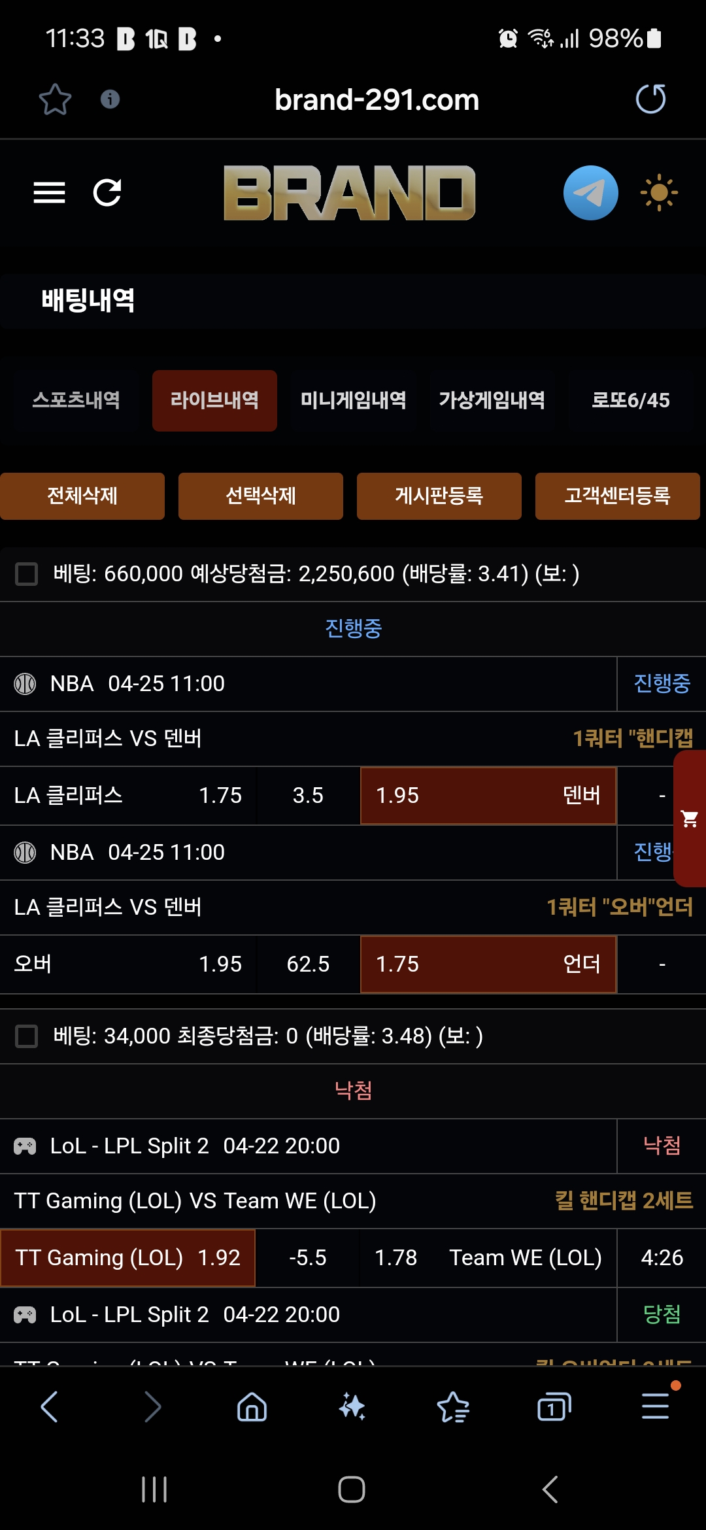The image size is (706, 1530).
Task: Check the 660,000 bet checkbox
Action: 27,574
